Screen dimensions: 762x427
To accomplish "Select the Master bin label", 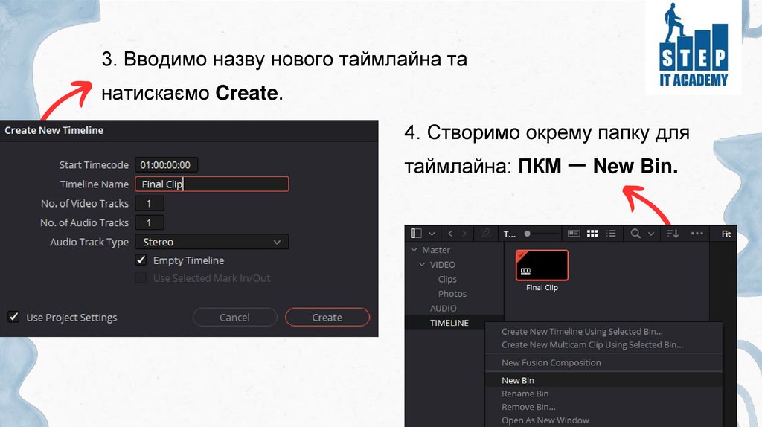I will (x=436, y=250).
